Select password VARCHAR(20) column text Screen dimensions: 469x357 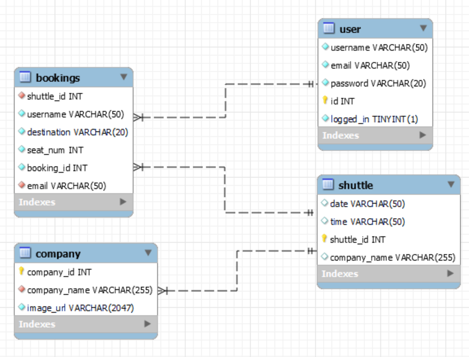point(378,84)
